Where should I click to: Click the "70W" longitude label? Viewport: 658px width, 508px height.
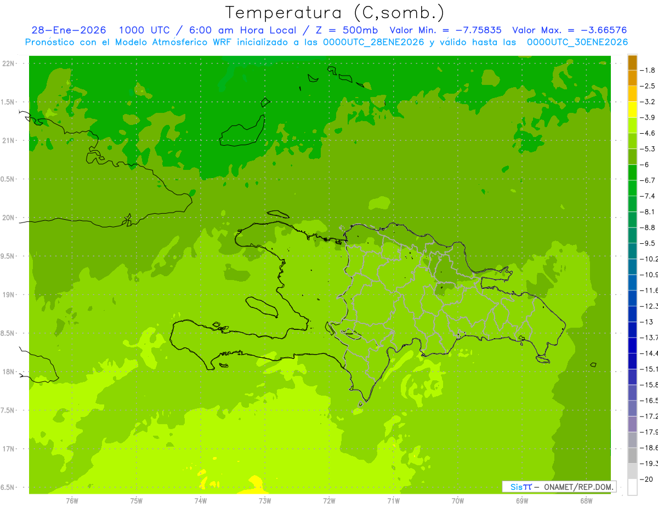coord(458,501)
